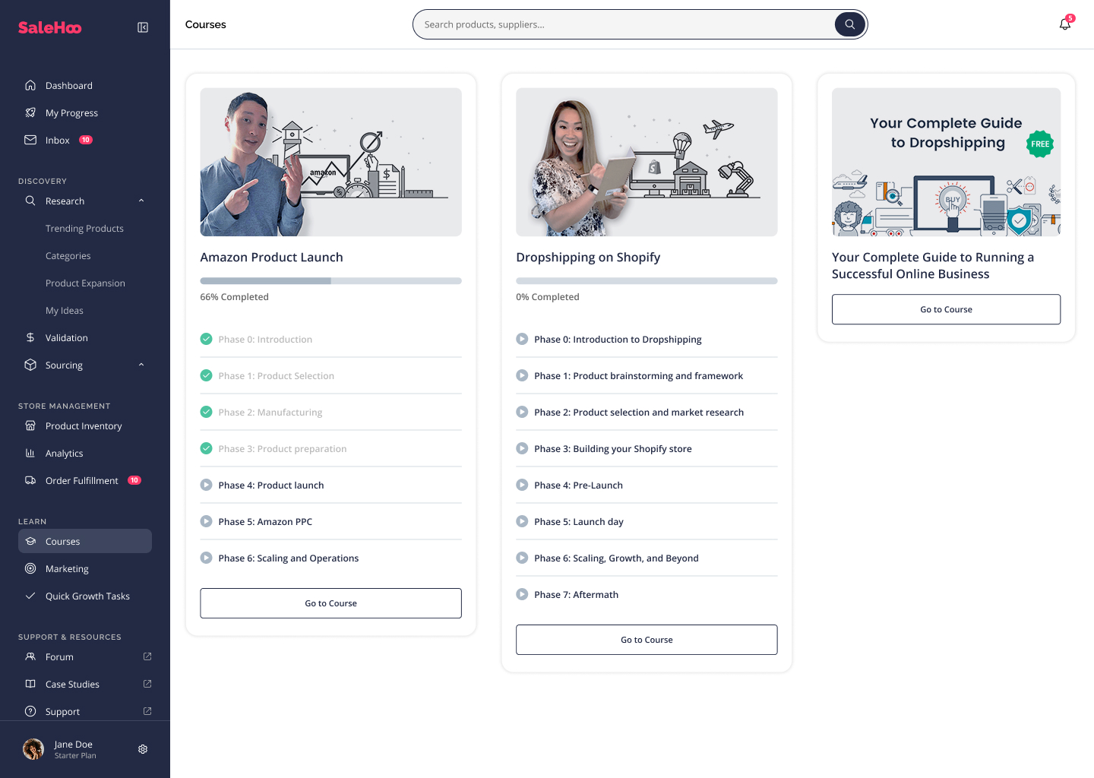Go to Course for Amazon Product Launch
Viewport: 1094px width, 778px height.
click(x=330, y=603)
